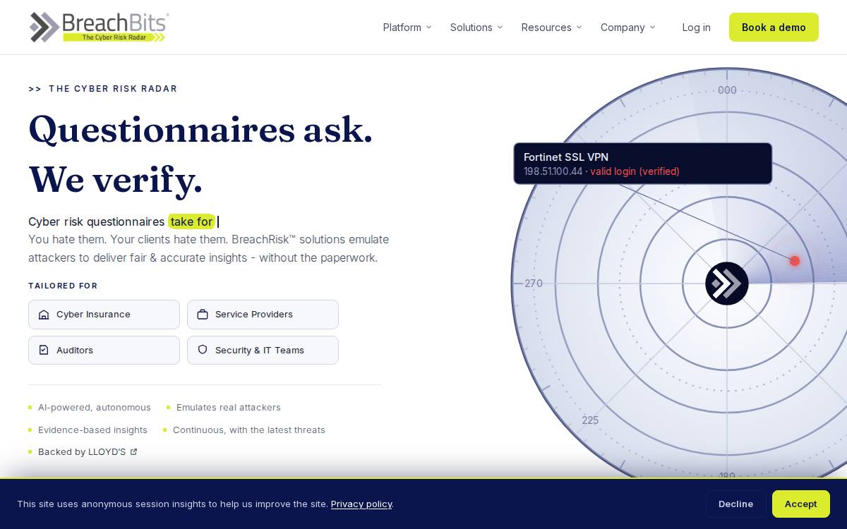Click 'THE CYBER RISK RADAR' eyebrow text
Screen dimensions: 847x529
point(113,89)
